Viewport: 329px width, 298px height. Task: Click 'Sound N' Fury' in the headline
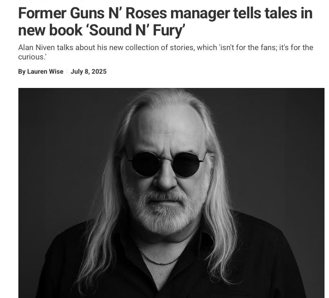coord(137,31)
